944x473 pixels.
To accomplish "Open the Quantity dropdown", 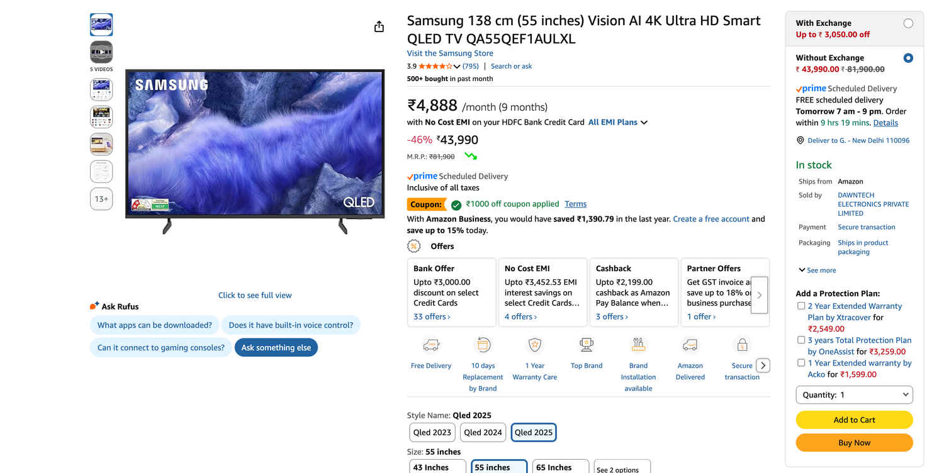I will [x=854, y=395].
